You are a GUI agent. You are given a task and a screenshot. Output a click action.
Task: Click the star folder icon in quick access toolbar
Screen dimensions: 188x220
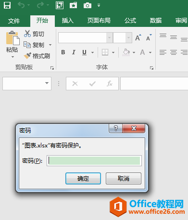click(74, 5)
